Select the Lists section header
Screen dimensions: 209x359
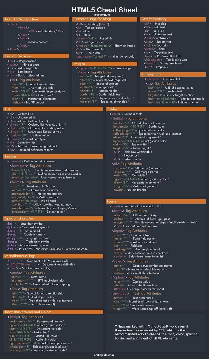pos(8,109)
